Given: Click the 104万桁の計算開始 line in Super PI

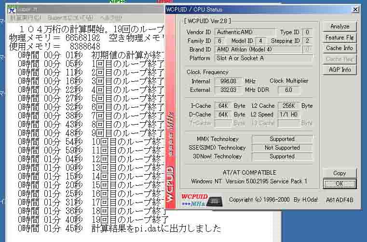Looking at the screenshot, I should click(92, 29).
